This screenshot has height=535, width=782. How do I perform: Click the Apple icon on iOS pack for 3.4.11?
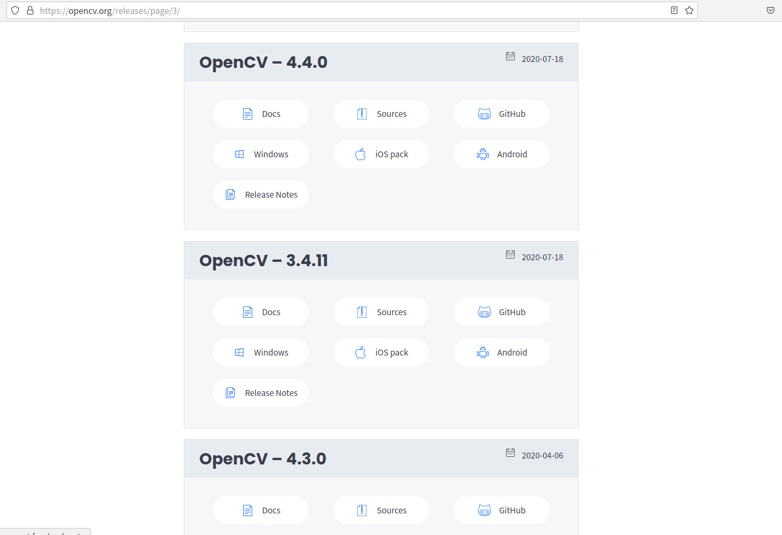362,352
